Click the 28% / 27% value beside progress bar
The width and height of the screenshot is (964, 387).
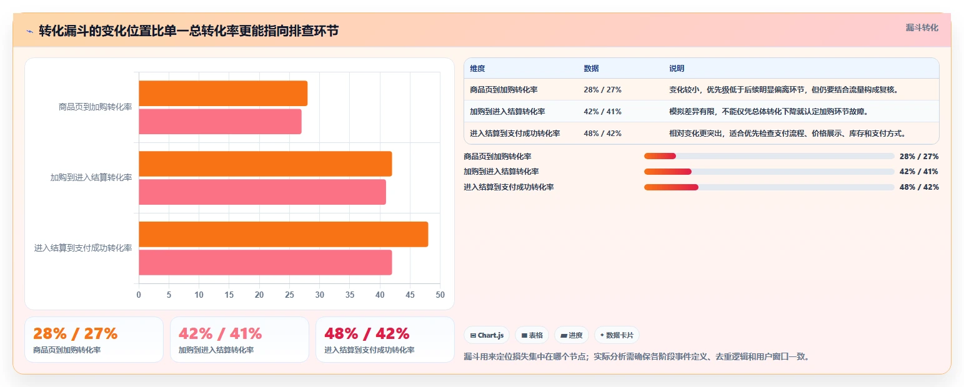point(919,157)
